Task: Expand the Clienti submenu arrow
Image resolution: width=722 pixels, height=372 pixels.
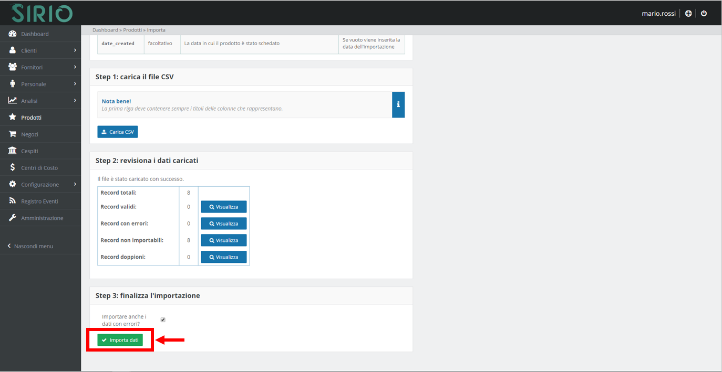Action: 75,50
